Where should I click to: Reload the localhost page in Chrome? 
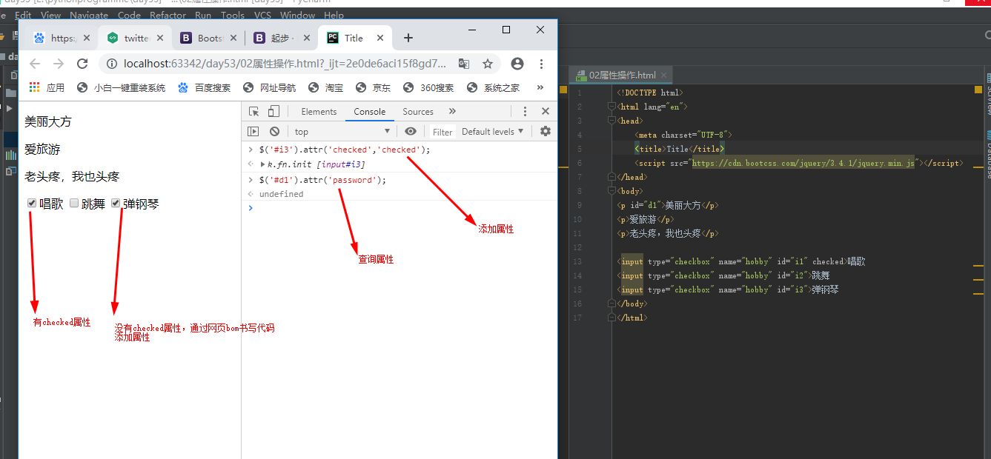coord(82,64)
